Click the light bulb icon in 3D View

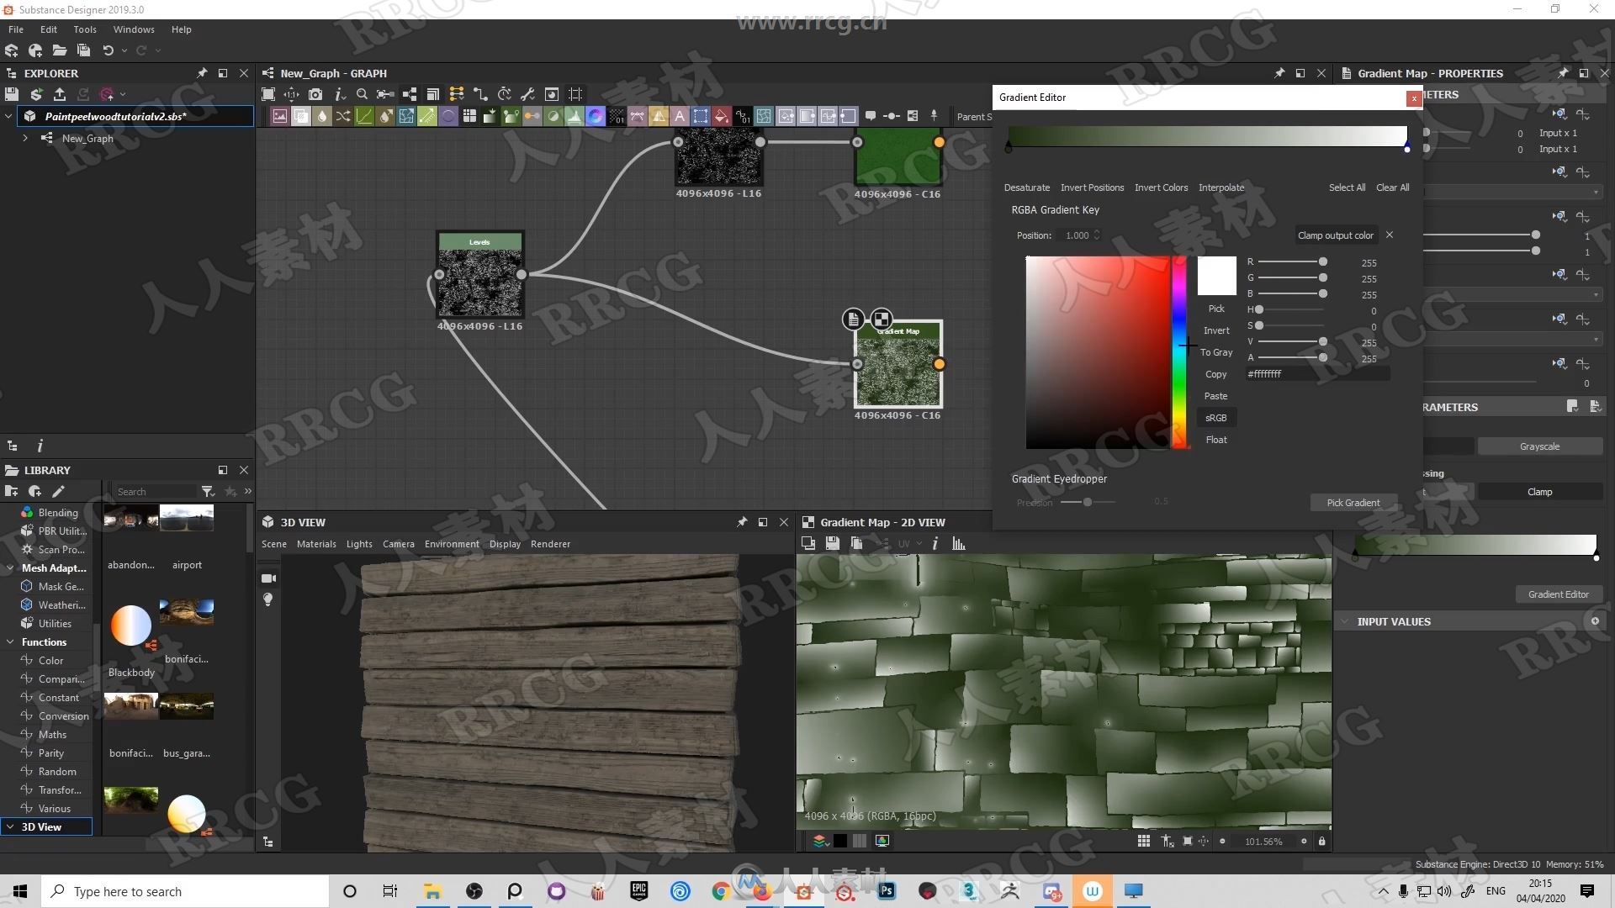[268, 599]
